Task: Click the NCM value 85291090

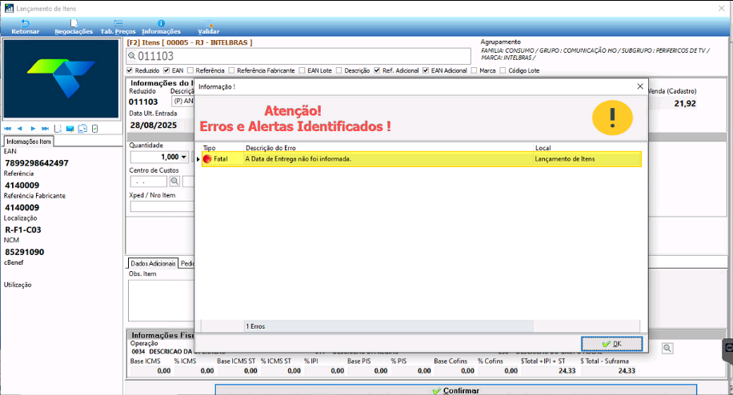Action: [24, 252]
